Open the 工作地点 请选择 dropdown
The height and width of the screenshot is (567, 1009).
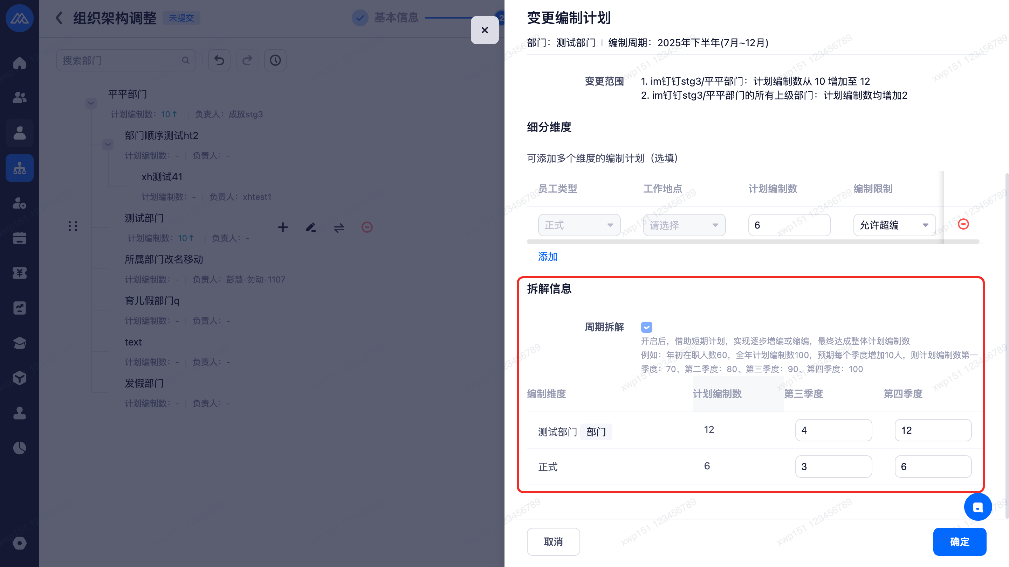point(684,225)
